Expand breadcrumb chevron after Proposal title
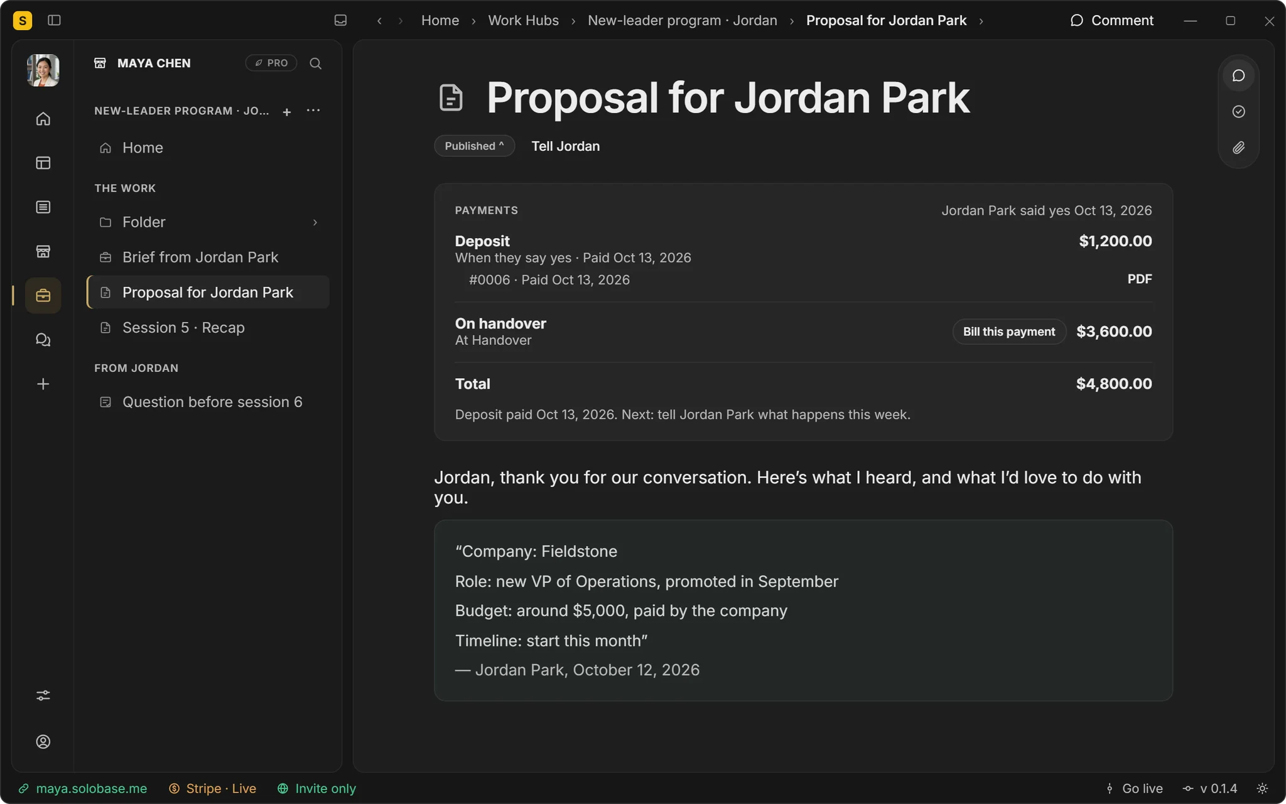The width and height of the screenshot is (1286, 804). (x=981, y=21)
